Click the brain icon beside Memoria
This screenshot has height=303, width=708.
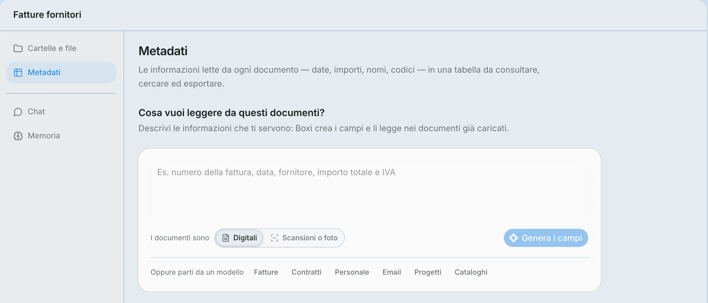[x=18, y=136]
